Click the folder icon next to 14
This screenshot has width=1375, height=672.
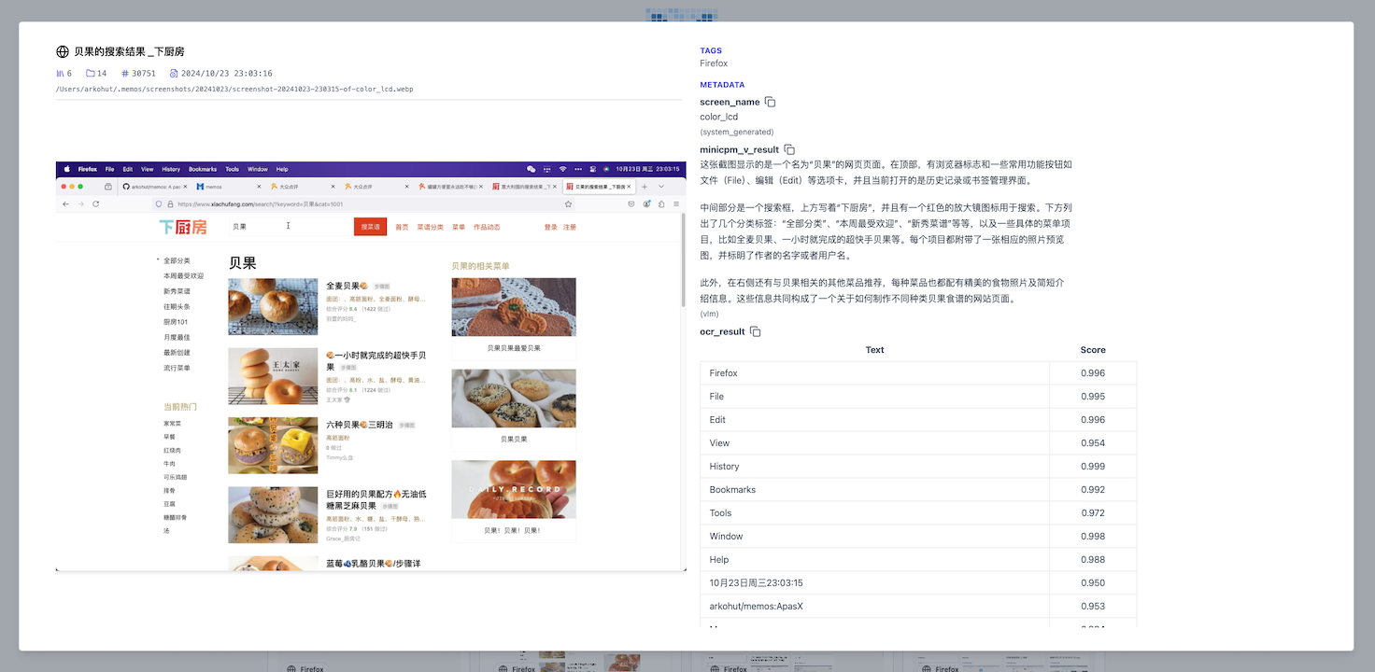coord(91,73)
